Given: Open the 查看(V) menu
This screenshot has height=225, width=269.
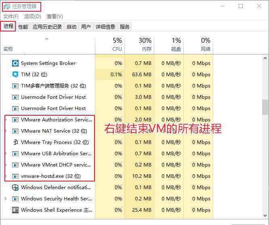Looking at the screenshot, I should pyautogui.click(x=55, y=17).
